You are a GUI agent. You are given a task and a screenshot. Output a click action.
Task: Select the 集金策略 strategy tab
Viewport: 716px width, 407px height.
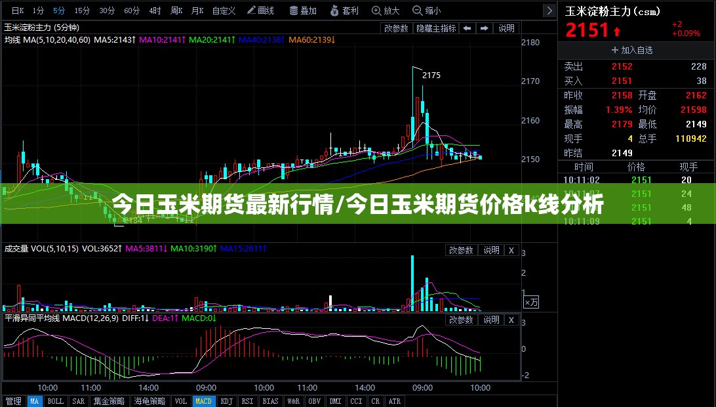coord(109,401)
